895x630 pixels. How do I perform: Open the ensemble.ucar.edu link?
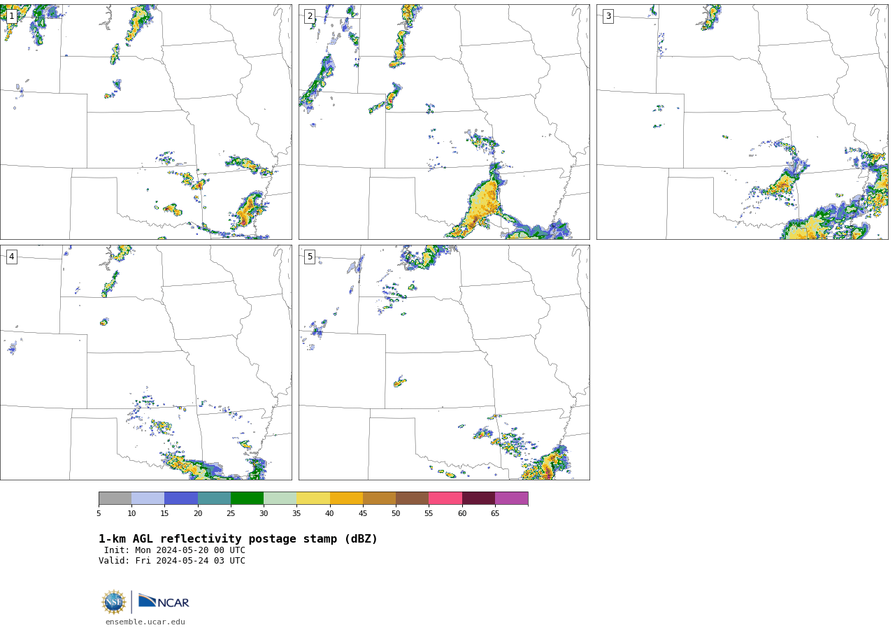[145, 622]
